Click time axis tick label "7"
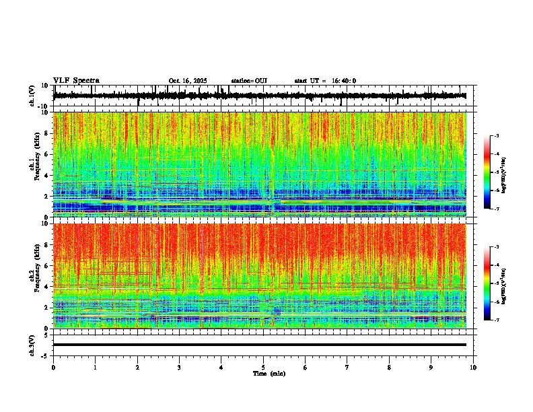The width and height of the screenshot is (533, 412). 347,368
